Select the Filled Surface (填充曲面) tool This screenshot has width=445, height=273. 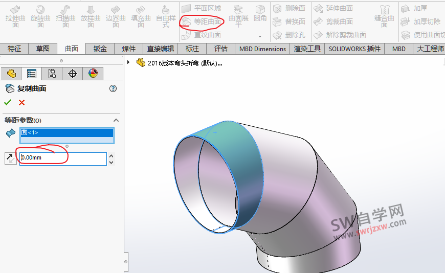141,17
